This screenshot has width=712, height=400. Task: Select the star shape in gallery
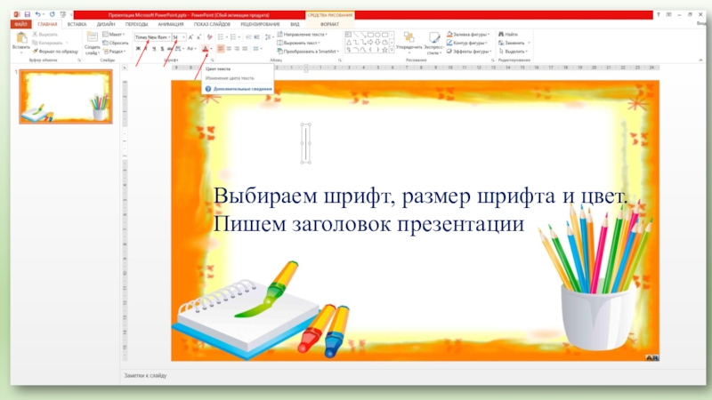[x=384, y=50]
